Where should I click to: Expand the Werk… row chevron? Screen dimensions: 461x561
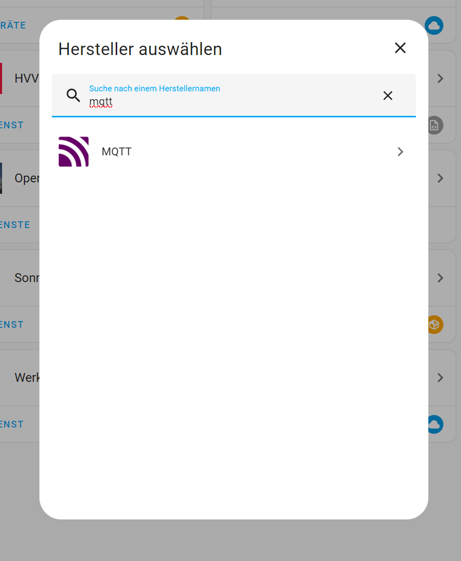(440, 378)
